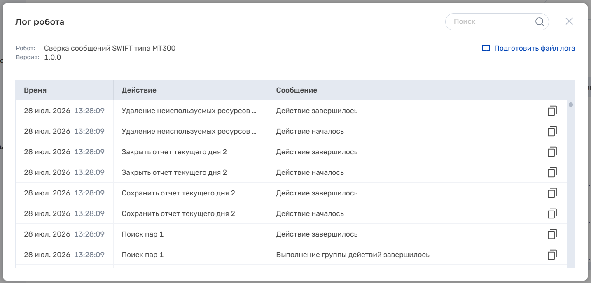Copy the 'Закрыть отчет текущего дня 2' завершилось entry
591x283 pixels.
pyautogui.click(x=552, y=152)
